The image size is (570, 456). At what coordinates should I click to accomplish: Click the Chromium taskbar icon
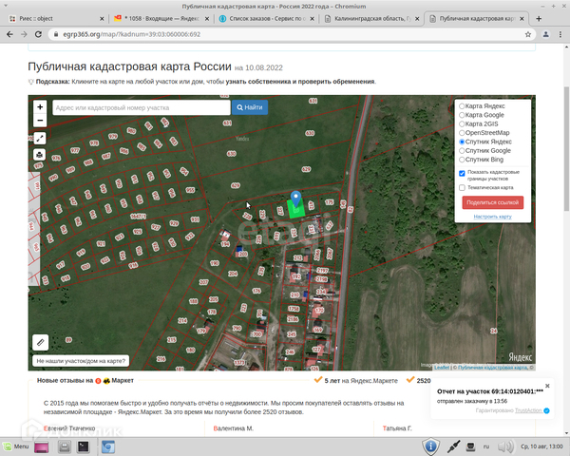[x=108, y=446]
